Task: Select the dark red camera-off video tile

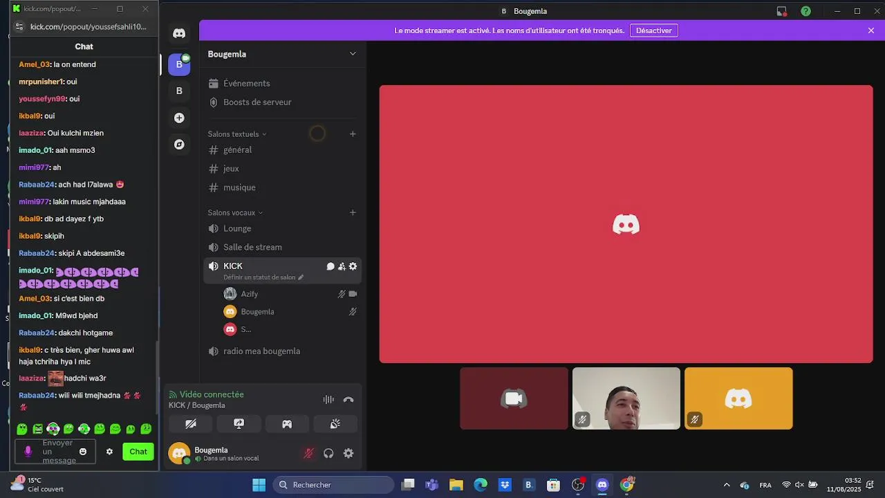Action: (x=514, y=398)
